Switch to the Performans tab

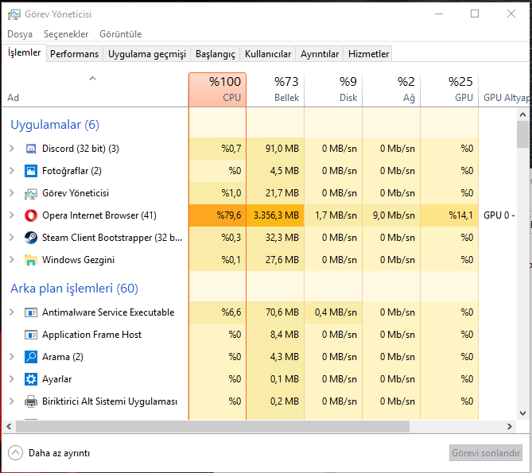click(75, 54)
